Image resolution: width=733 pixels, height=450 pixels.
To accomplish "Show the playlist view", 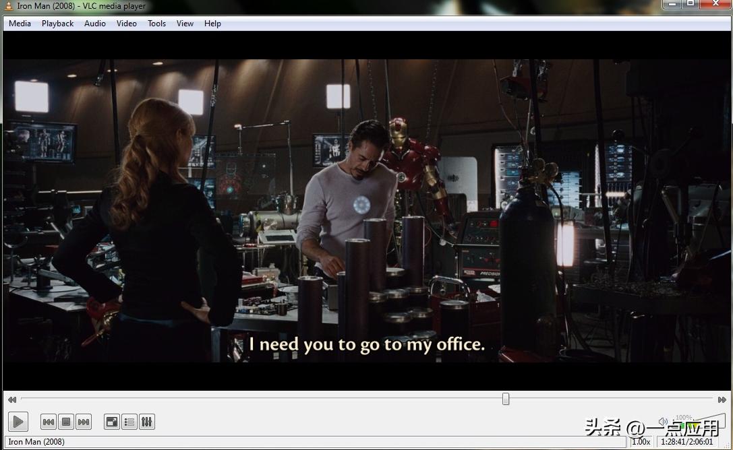I will [x=129, y=422].
